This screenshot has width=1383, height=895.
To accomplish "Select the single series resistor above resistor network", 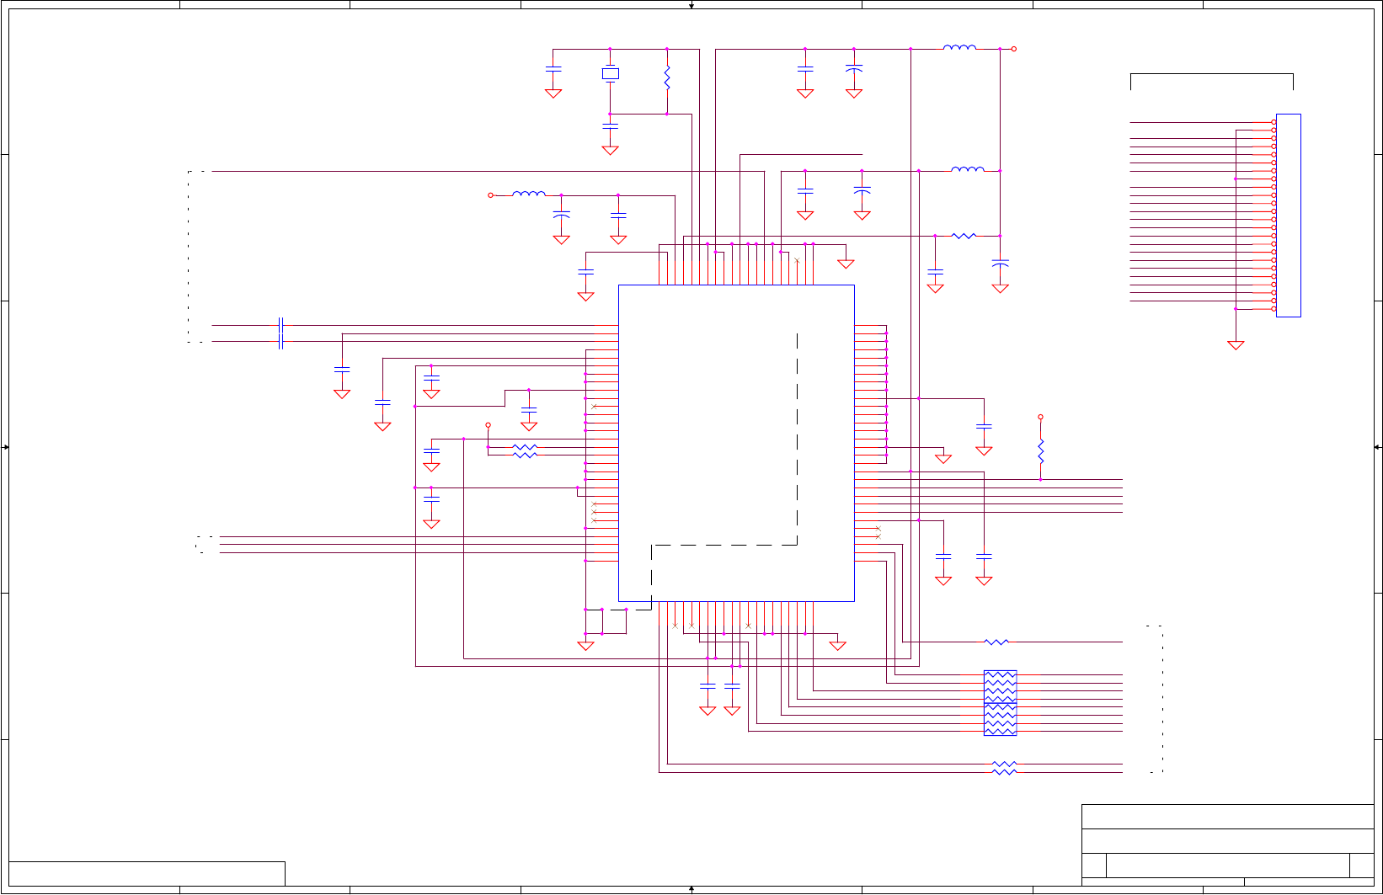I will [996, 642].
